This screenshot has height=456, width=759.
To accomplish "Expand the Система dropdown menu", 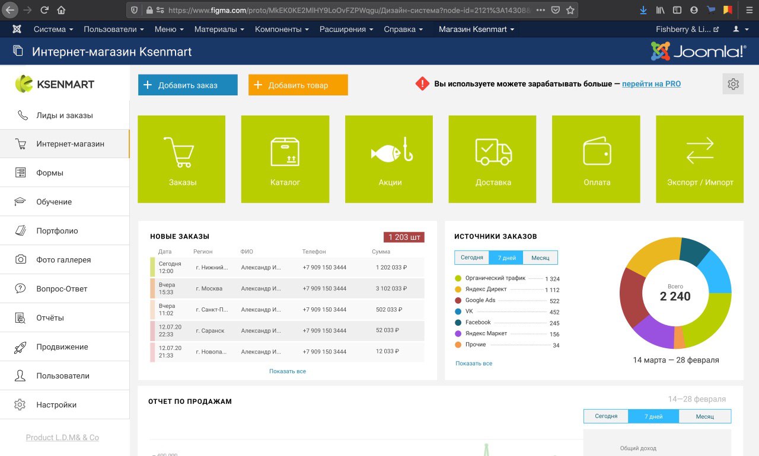I will [x=53, y=29].
